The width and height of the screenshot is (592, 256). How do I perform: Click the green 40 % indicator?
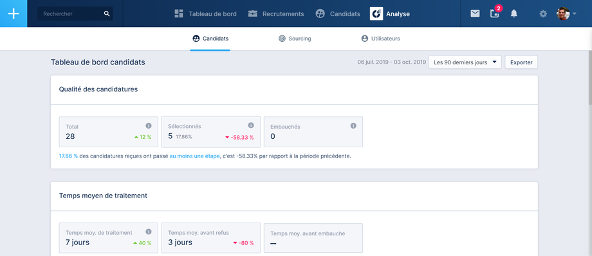coord(142,243)
